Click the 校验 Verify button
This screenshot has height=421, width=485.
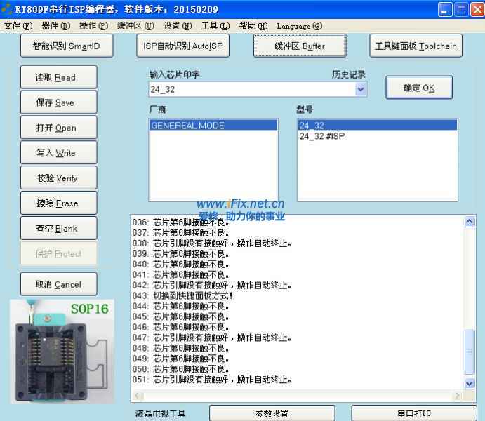tap(59, 178)
